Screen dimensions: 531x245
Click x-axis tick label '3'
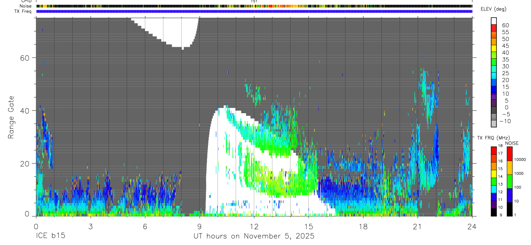(x=90, y=226)
